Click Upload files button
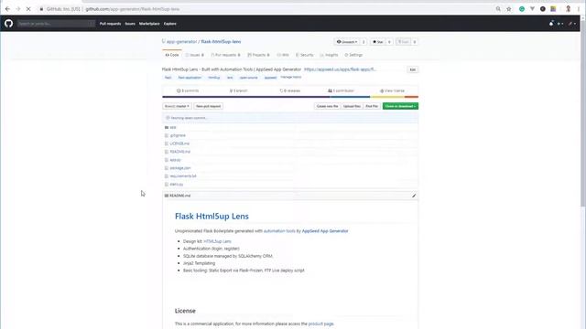 (352, 106)
